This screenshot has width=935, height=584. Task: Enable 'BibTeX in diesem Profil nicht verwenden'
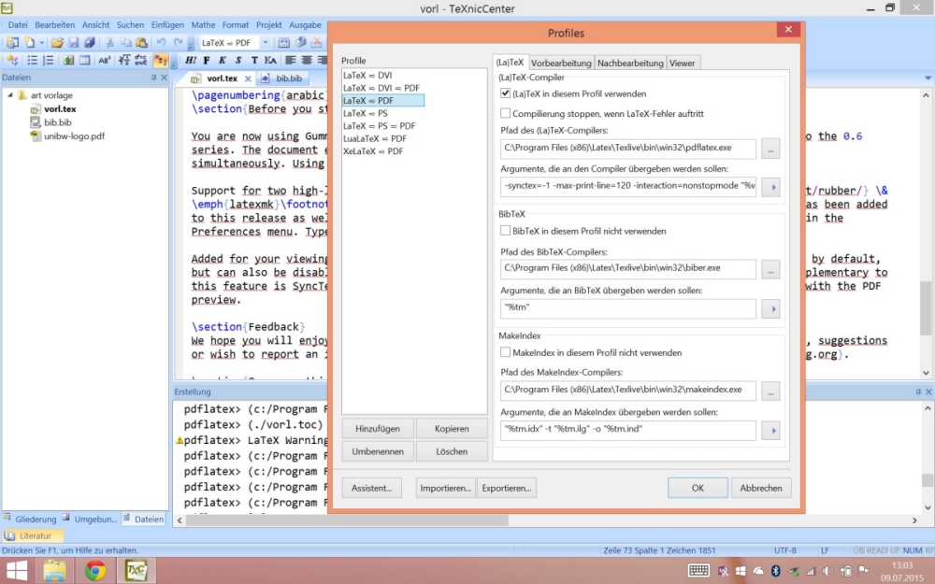(506, 230)
